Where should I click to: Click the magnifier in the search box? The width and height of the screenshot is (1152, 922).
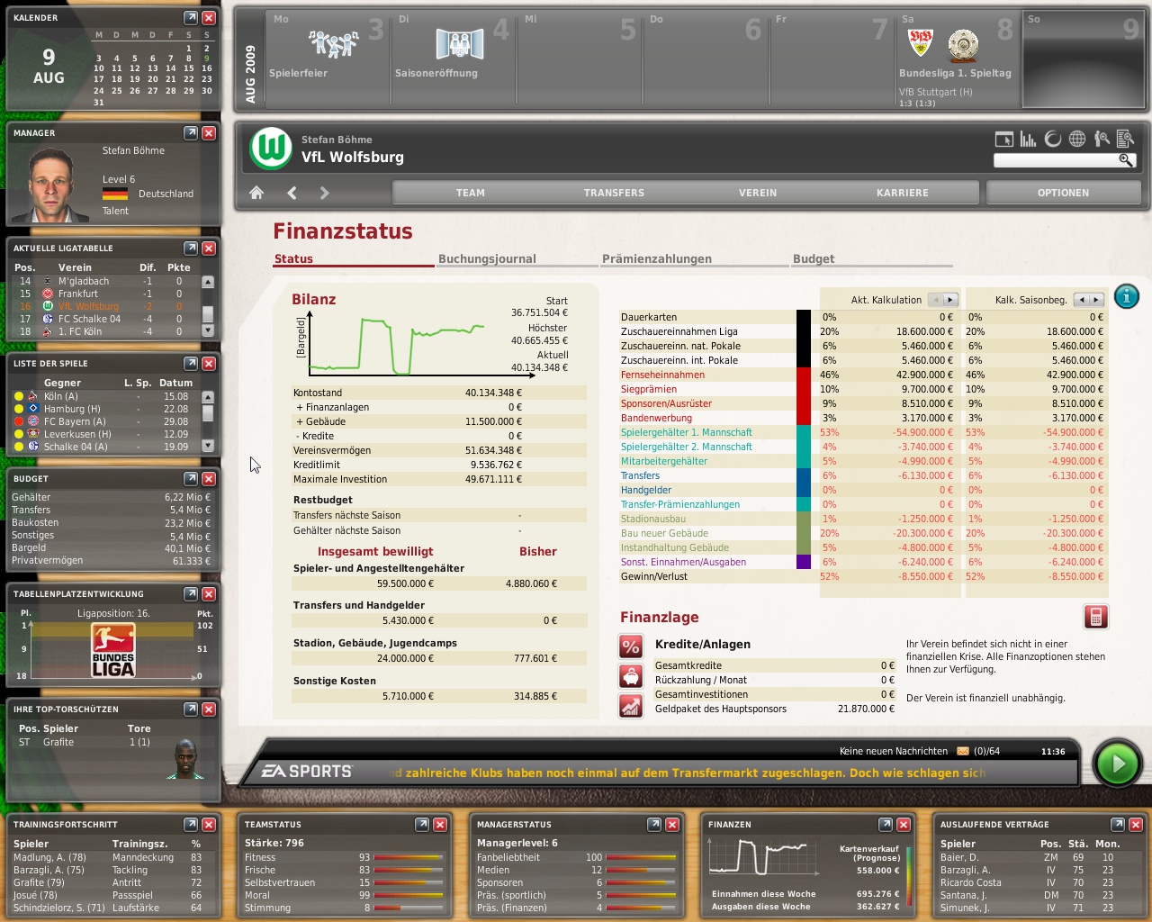pyautogui.click(x=1125, y=160)
